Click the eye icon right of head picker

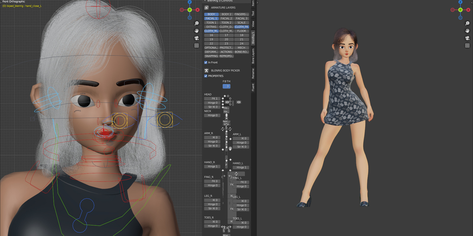pos(239,102)
